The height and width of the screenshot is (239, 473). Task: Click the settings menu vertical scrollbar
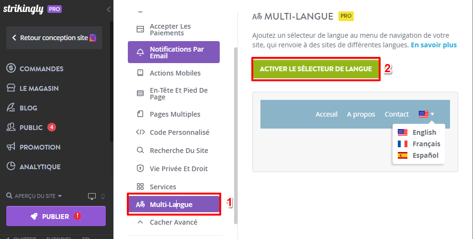pyautogui.click(x=236, y=135)
